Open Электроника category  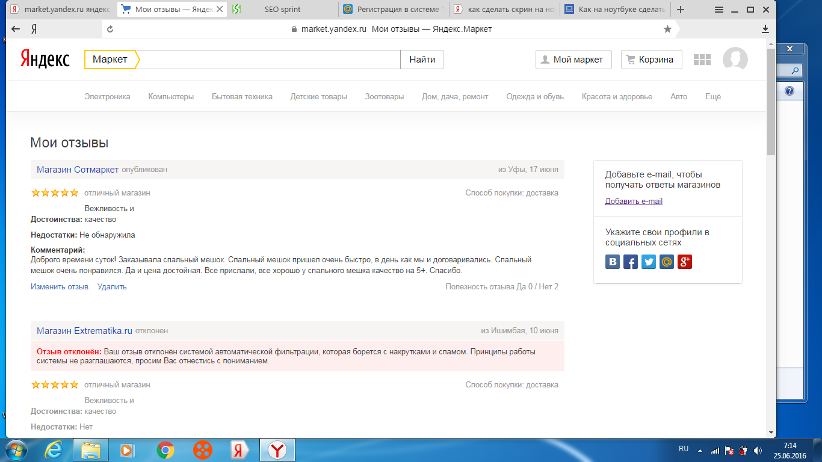tap(107, 96)
